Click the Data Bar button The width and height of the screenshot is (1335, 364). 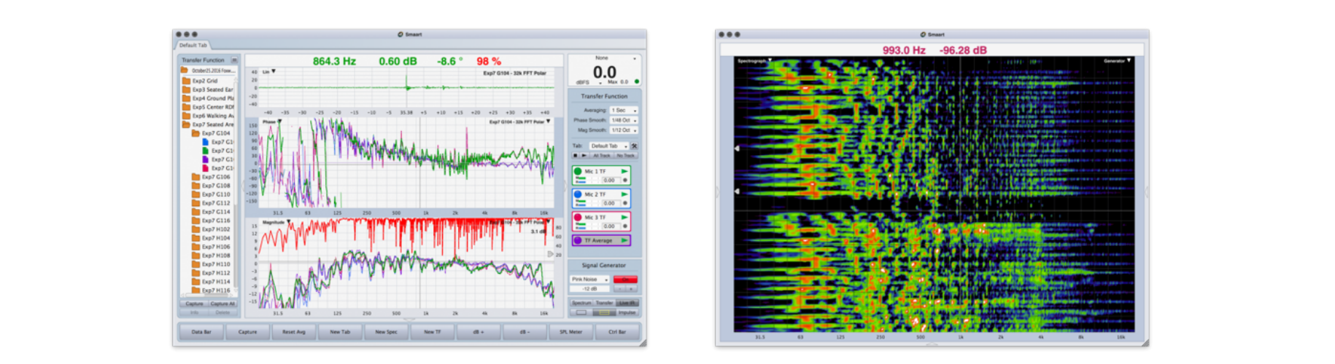[x=201, y=332]
